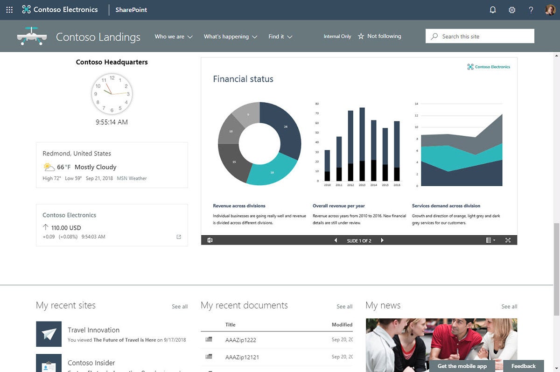Image resolution: width=560 pixels, height=372 pixels.
Task: Click the Contoso Electronics logo in top bar
Action: (x=60, y=10)
